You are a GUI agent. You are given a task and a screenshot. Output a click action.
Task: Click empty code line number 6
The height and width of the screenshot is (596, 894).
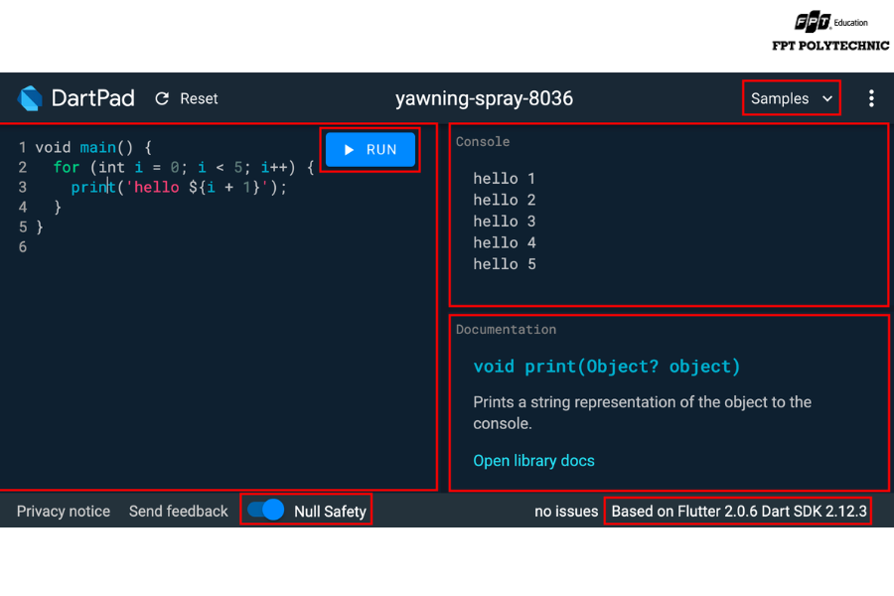[x=23, y=247]
